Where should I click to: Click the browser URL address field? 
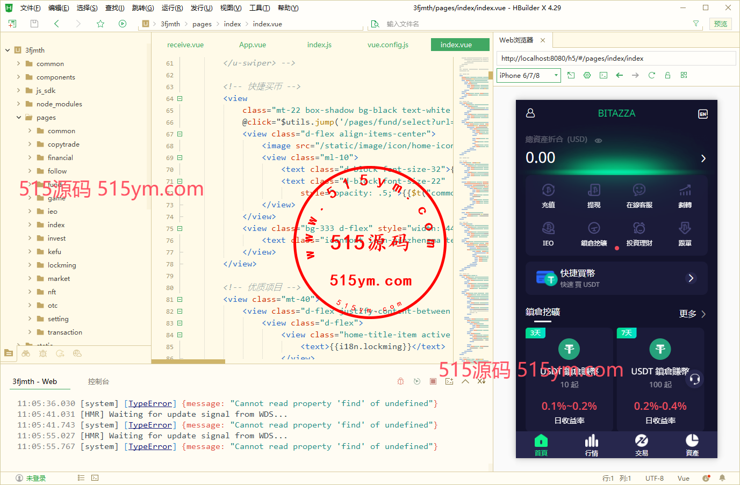coord(615,59)
